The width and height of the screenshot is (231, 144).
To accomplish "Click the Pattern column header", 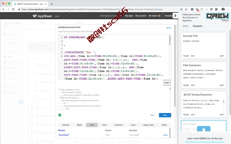I will tap(62, 130).
